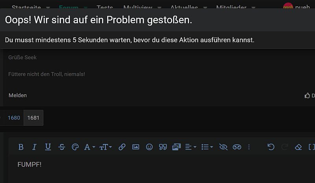Open the text color palette
This screenshot has height=183, width=315.
click(x=75, y=147)
